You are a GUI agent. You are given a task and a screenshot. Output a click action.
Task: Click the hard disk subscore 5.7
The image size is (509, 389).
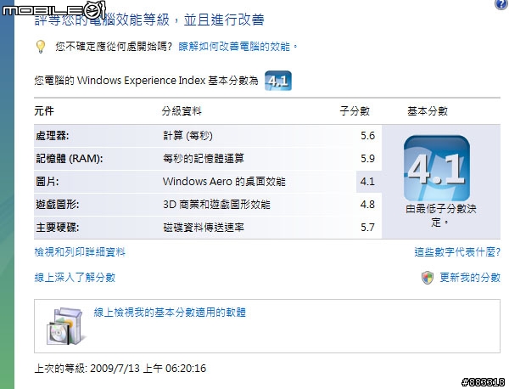coord(367,227)
